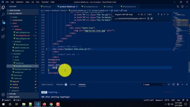Click UTF-8 encoding status item
The height and width of the screenshot is (107, 190).
[167, 100]
